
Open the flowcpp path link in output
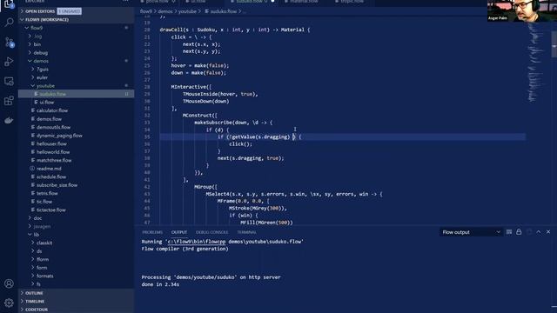click(197, 242)
